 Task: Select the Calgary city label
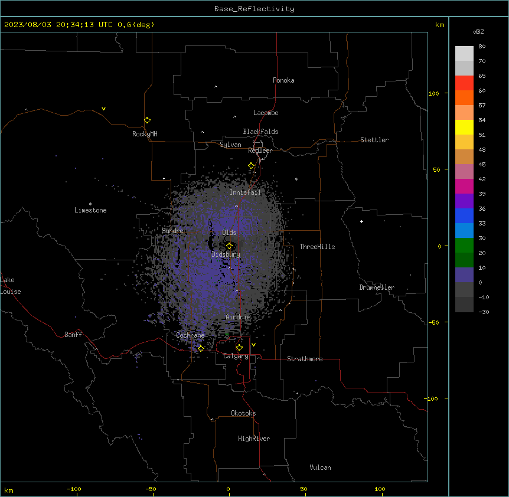pyautogui.click(x=236, y=356)
